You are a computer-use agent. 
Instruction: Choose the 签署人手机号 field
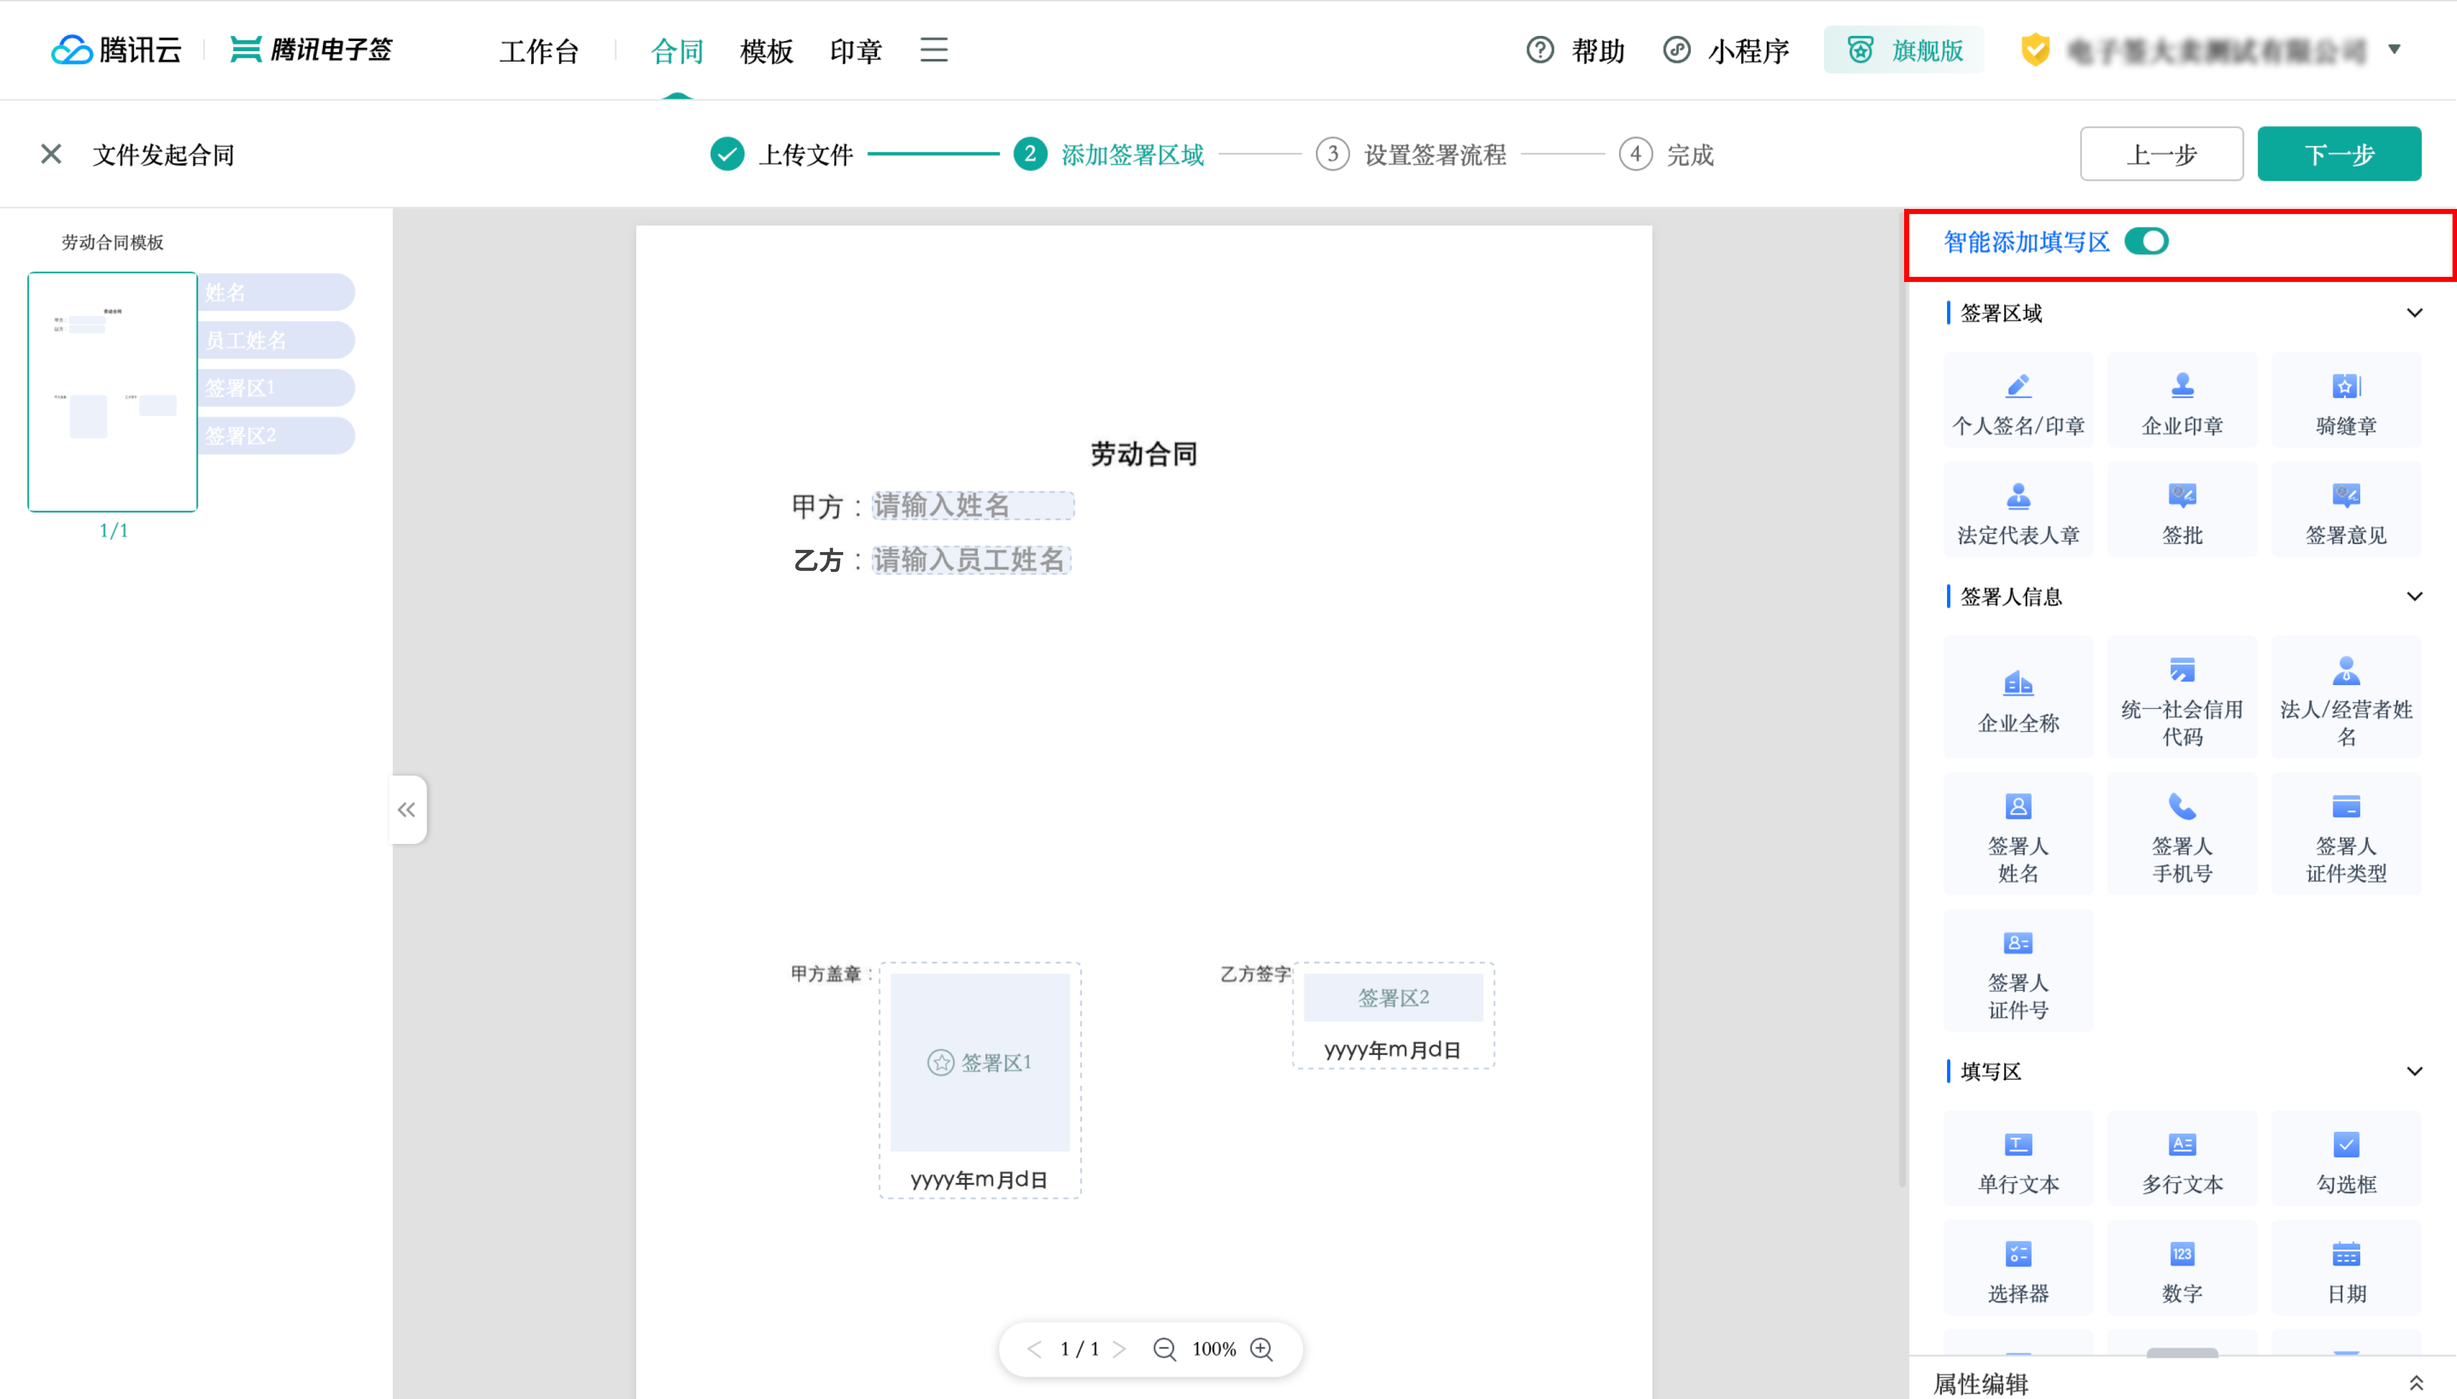(x=2182, y=834)
